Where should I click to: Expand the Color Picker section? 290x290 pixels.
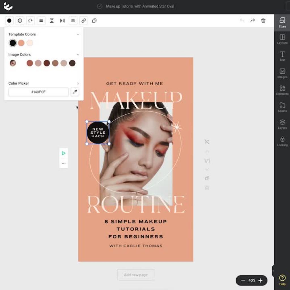pyautogui.click(x=78, y=84)
